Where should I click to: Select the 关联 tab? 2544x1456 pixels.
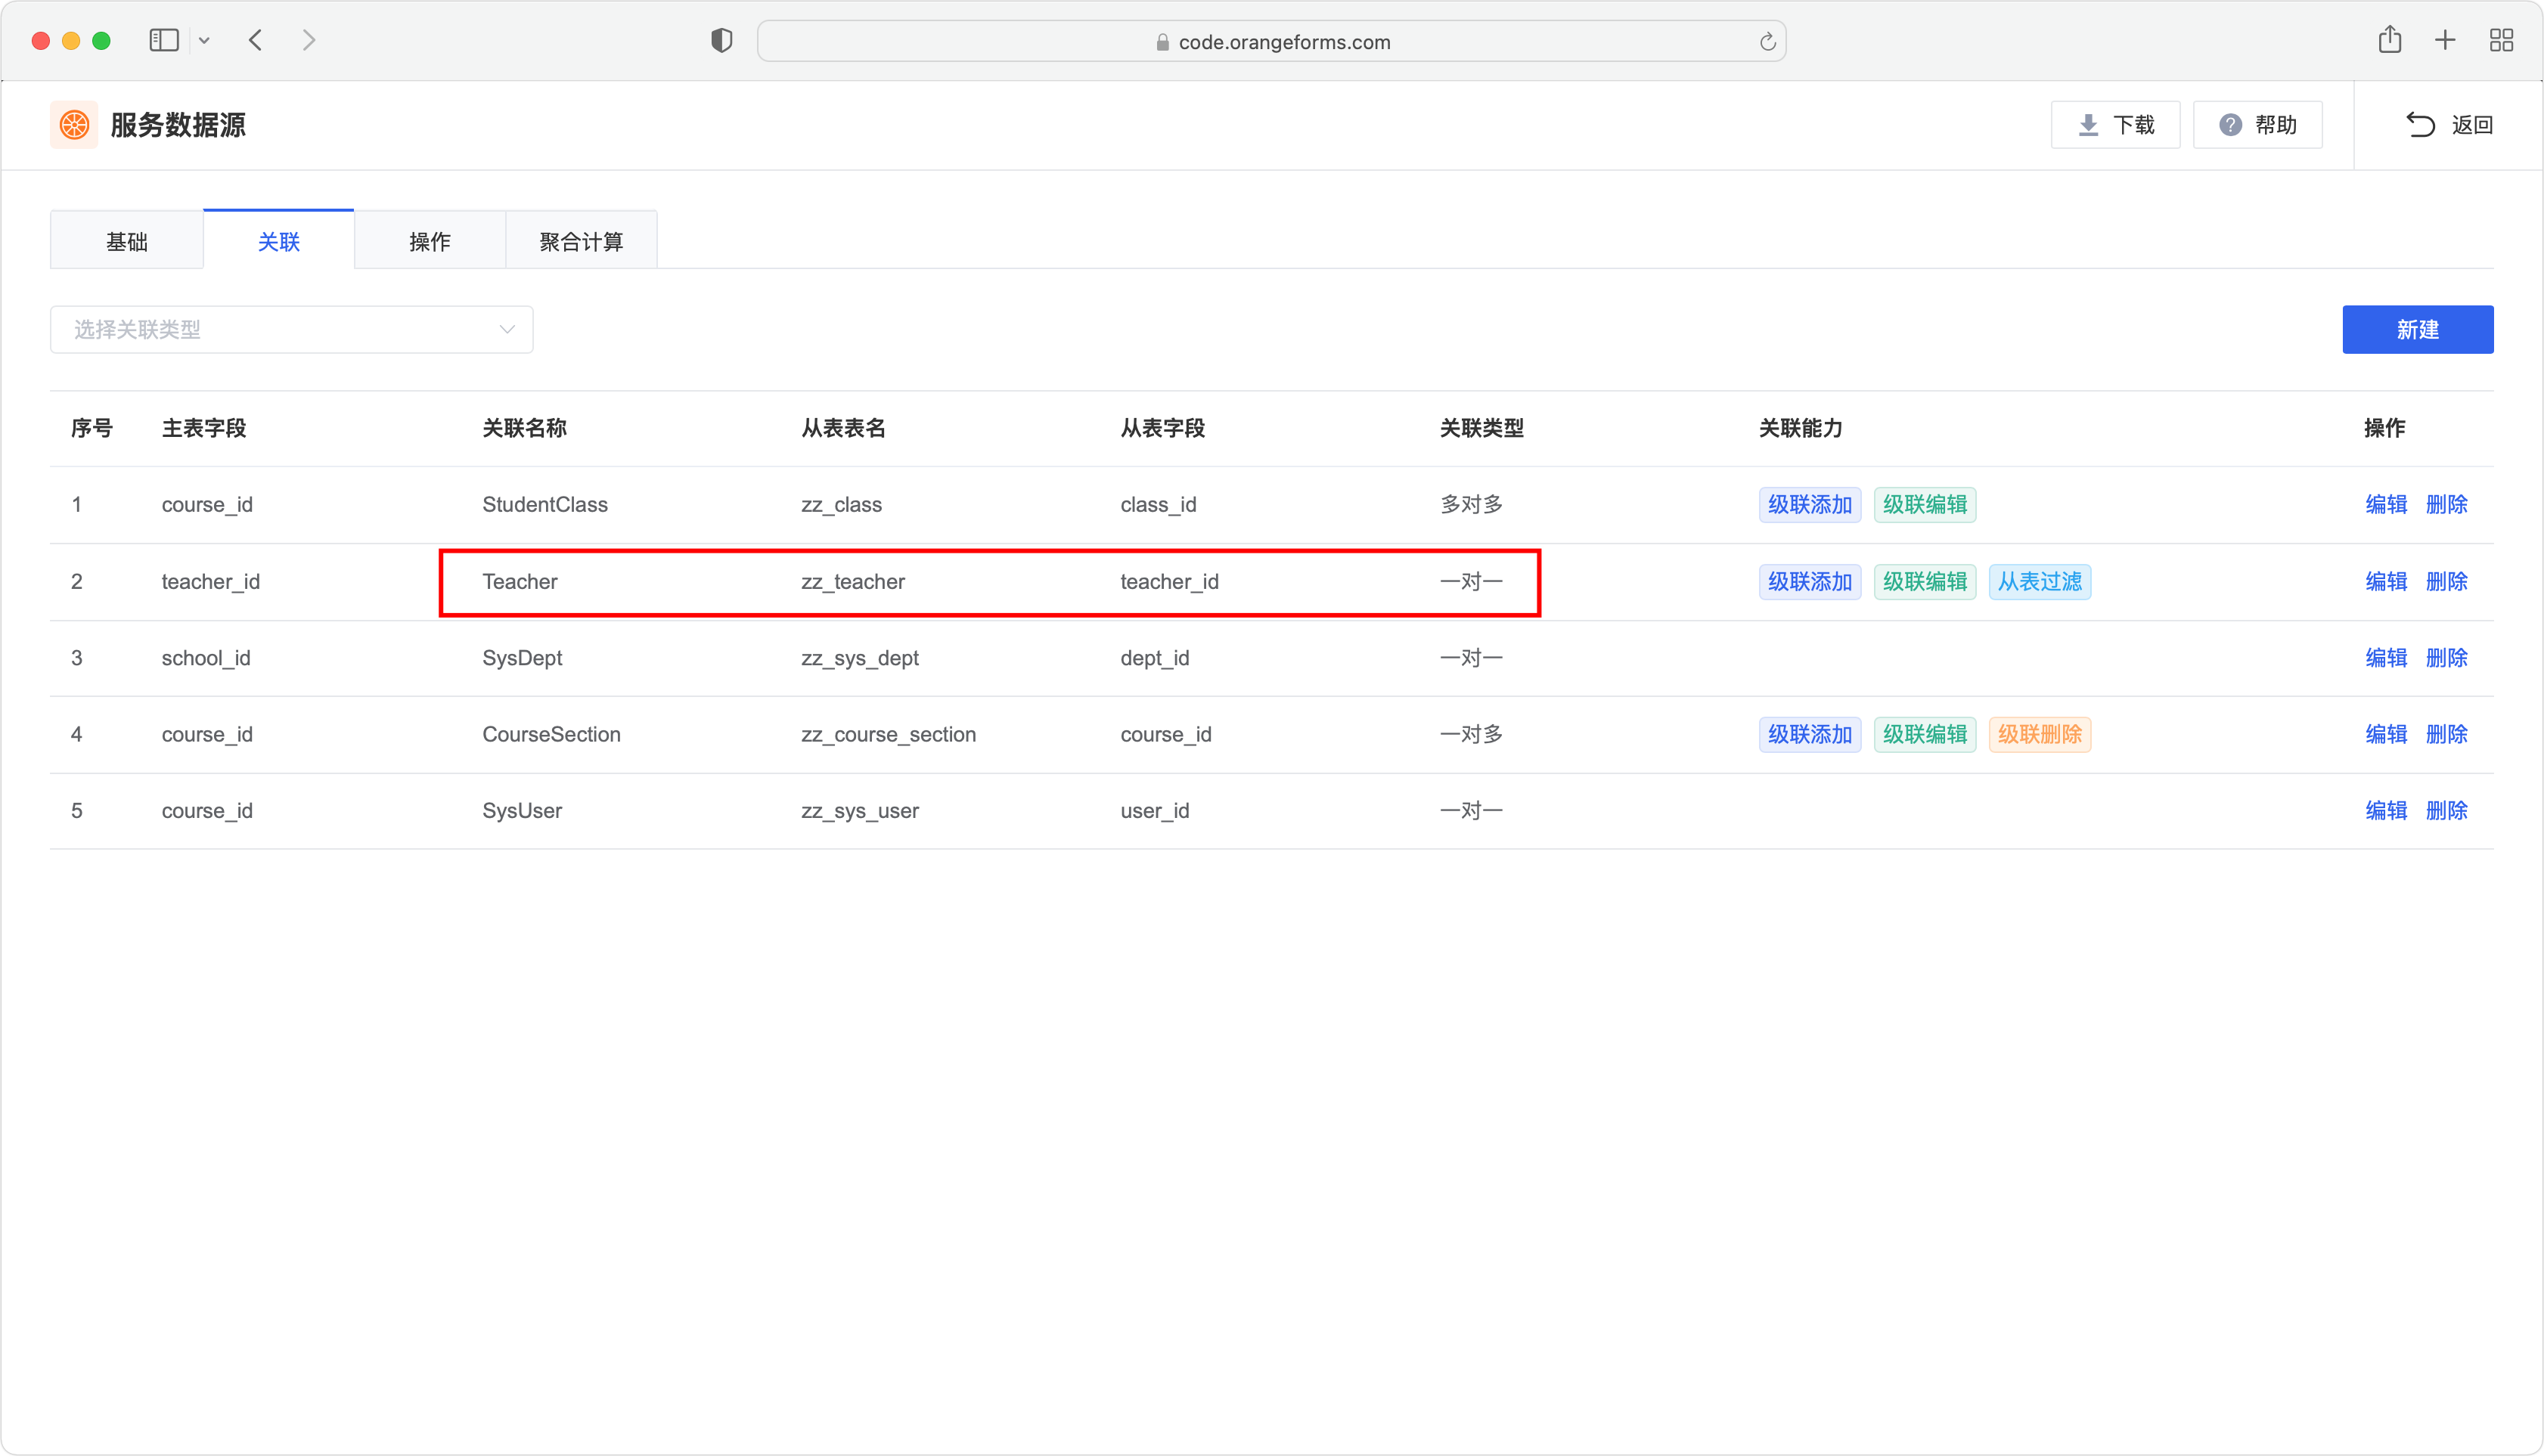(x=279, y=241)
